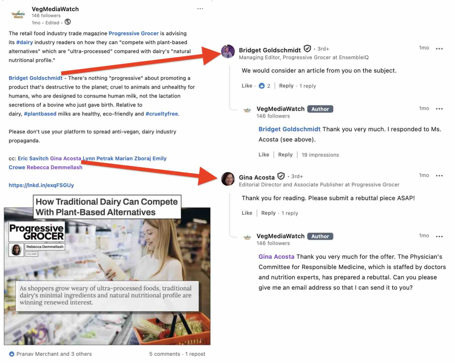This screenshot has width=455, height=363.
Task: Open the lnkd.in/exqFSGUy article link
Action: coord(41,185)
